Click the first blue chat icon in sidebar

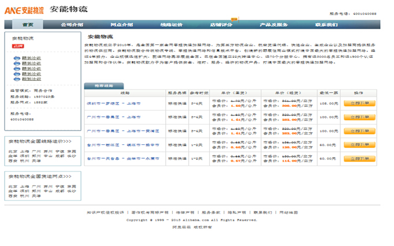[x=16, y=58]
